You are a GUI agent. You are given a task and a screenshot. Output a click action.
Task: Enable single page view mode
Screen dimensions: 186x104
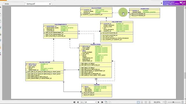(x=138, y=102)
